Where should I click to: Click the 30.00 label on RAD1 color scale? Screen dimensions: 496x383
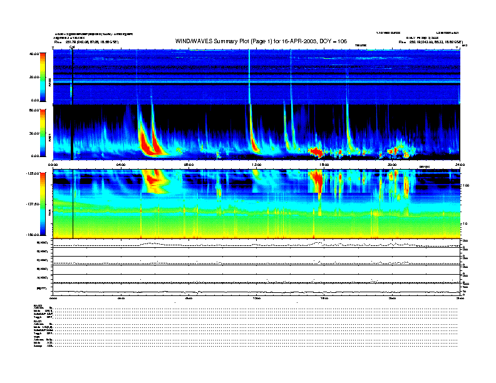[34, 133]
